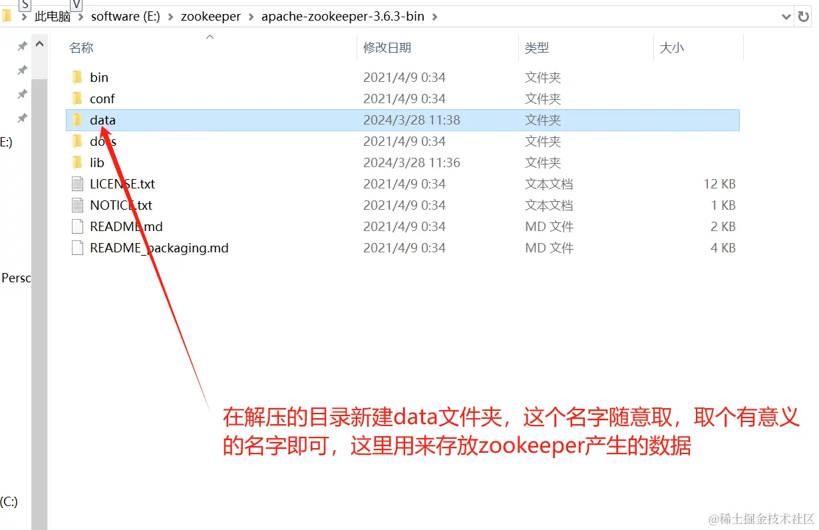Click the refresh button beside address bar
The width and height of the screenshot is (819, 530).
coord(804,16)
